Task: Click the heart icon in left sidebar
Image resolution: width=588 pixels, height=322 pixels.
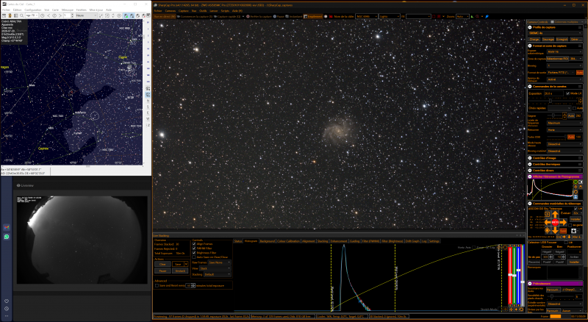Action: click(7, 301)
